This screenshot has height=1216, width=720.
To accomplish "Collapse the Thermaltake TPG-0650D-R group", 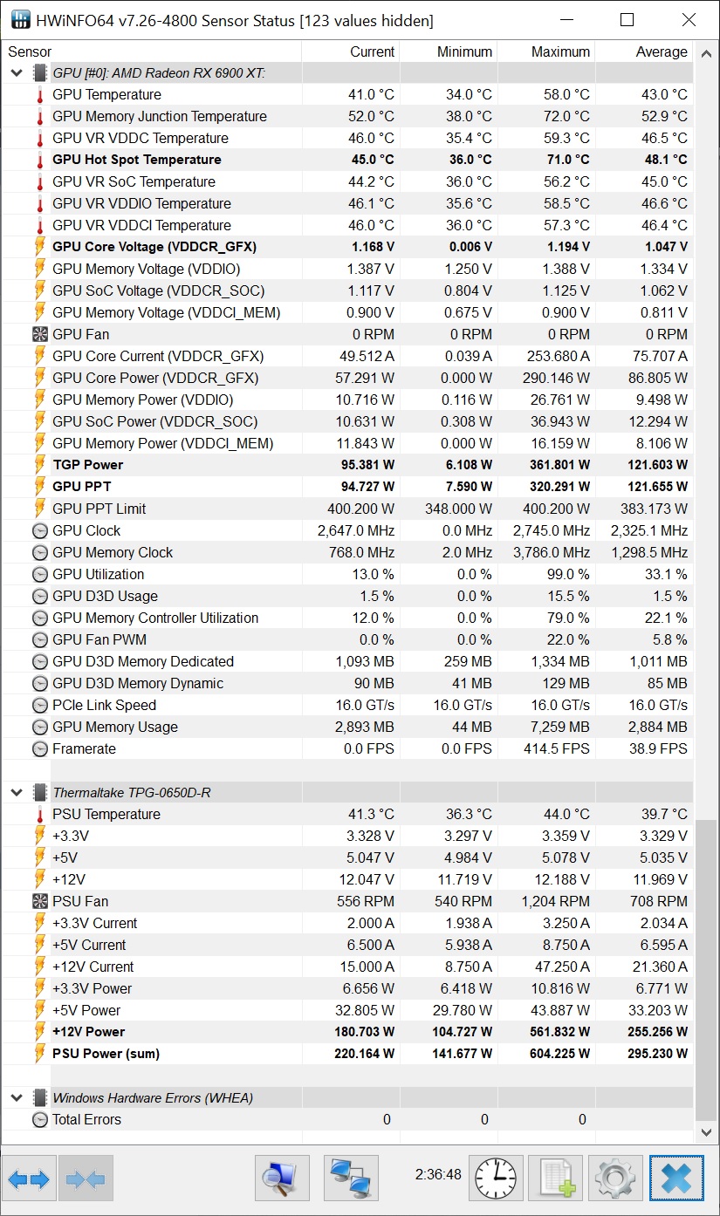I will click(16, 793).
